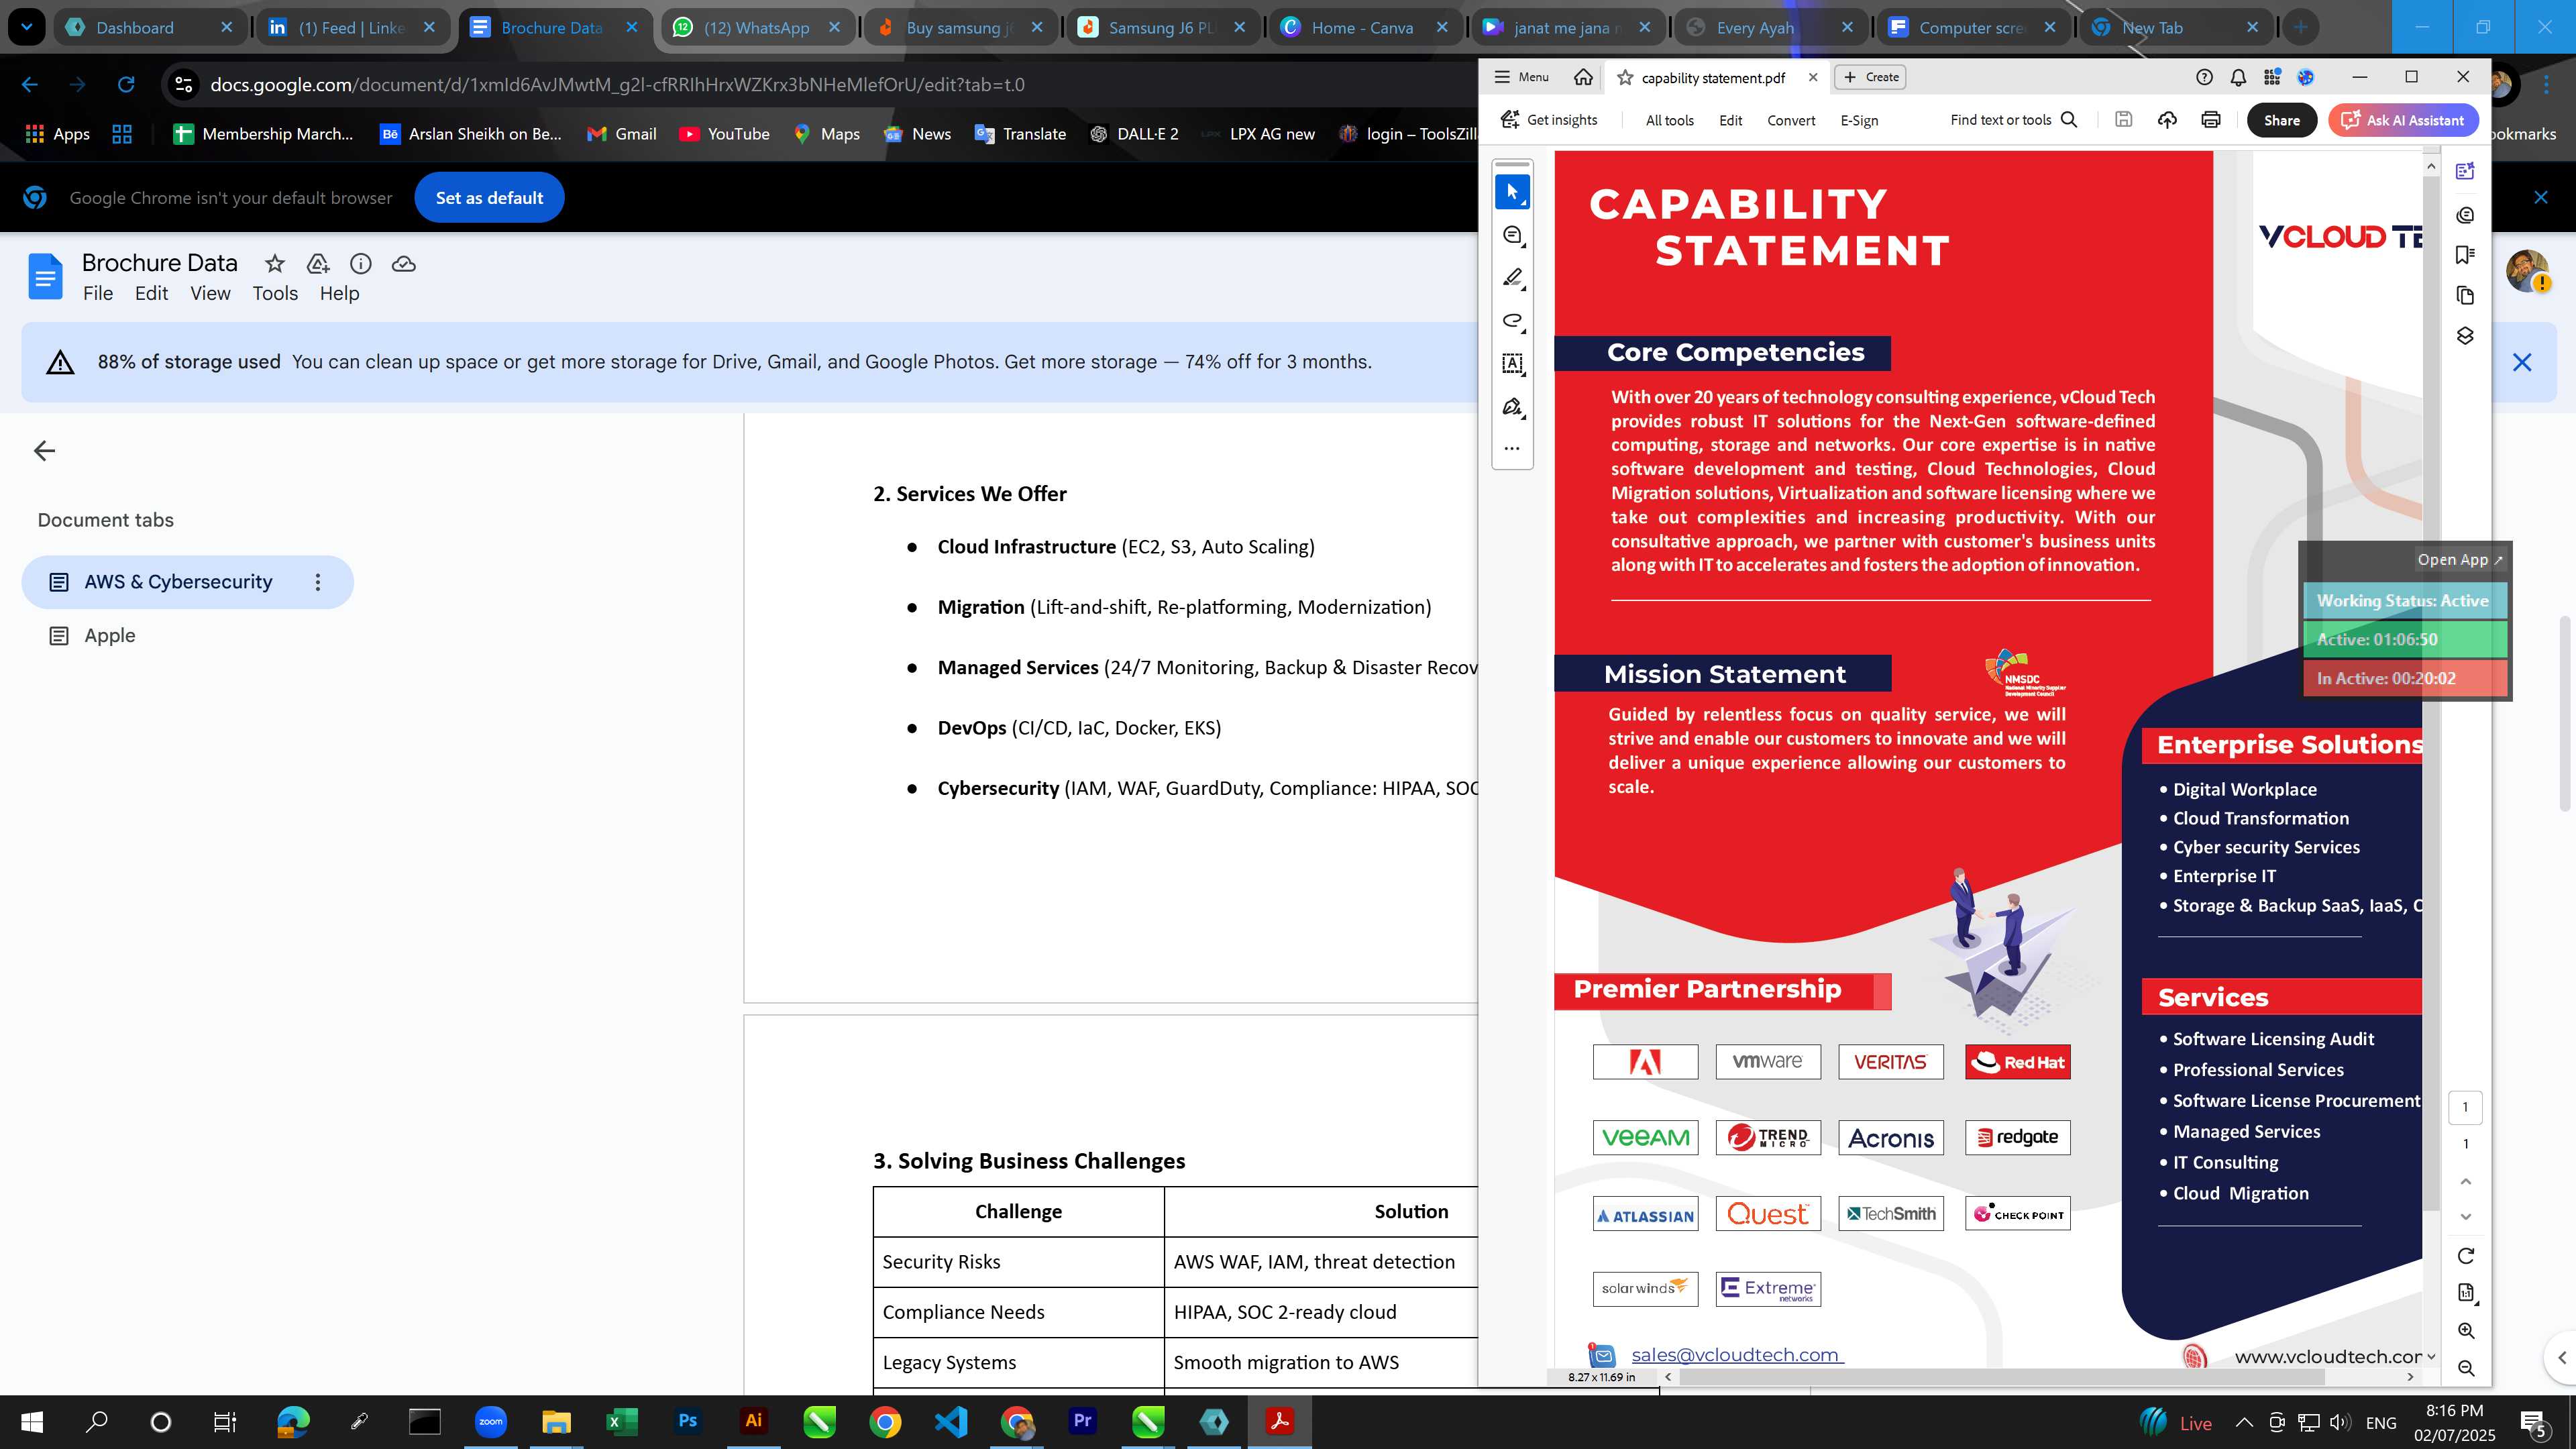Open Get insights in Acrobat
The image size is (2576, 1449).
pyautogui.click(x=1550, y=120)
